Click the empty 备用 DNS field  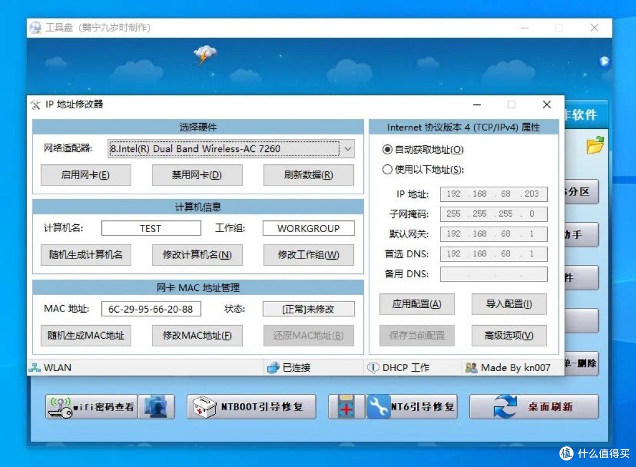493,274
